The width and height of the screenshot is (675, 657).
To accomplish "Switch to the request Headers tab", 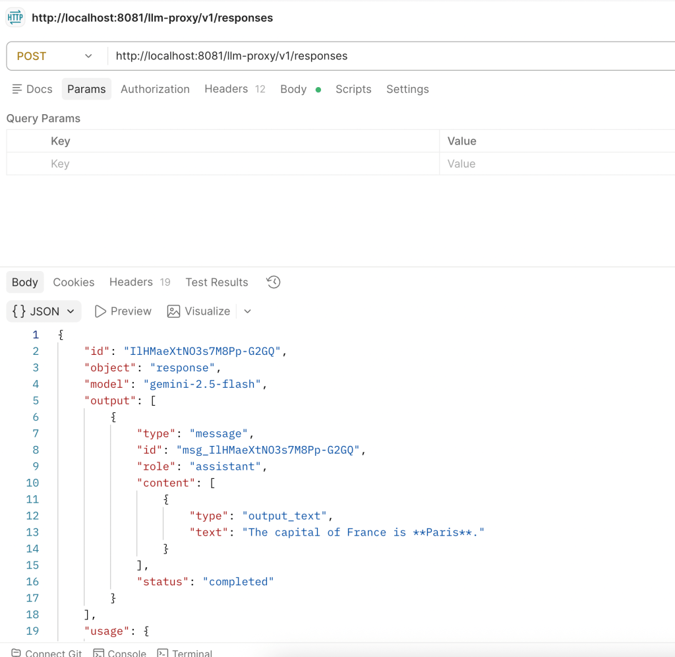I will (226, 89).
